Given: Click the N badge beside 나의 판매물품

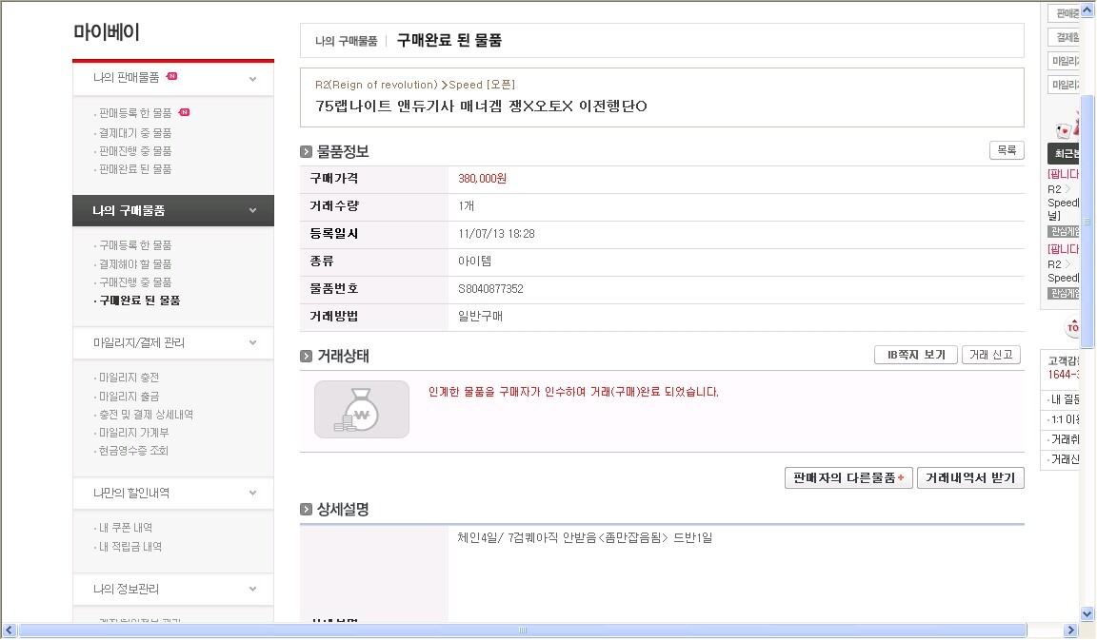Looking at the screenshot, I should 171,76.
